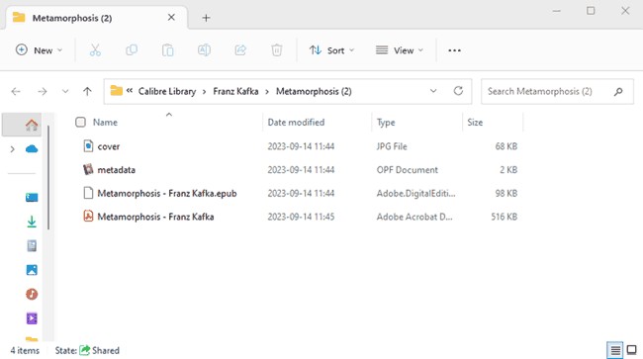Expand chevron after Calibre Library breadcrumb
643x359 pixels.
click(x=204, y=91)
